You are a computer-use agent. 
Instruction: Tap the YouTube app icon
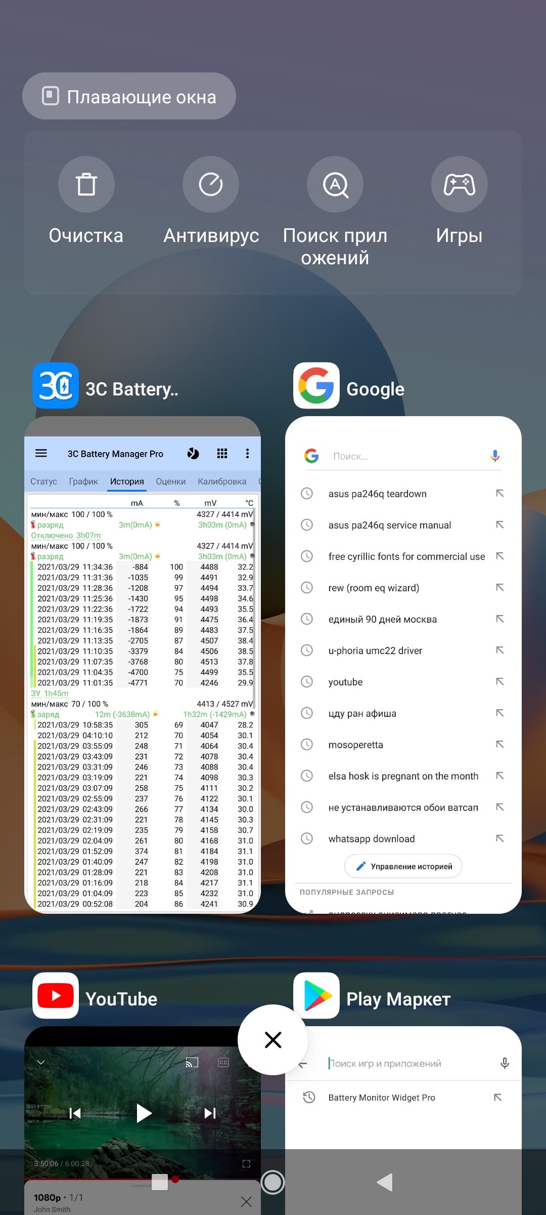coord(56,995)
